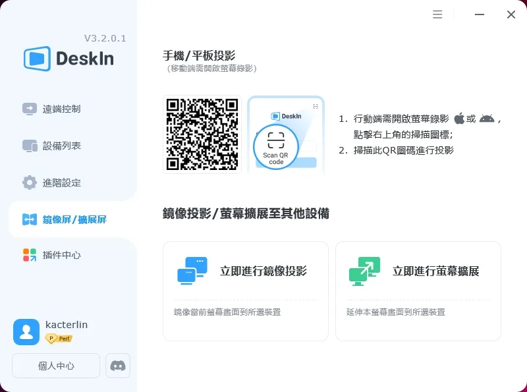Click text 鏡像當前螢幕畫面到所選裝置
This screenshot has width=527, height=392.
point(227,312)
